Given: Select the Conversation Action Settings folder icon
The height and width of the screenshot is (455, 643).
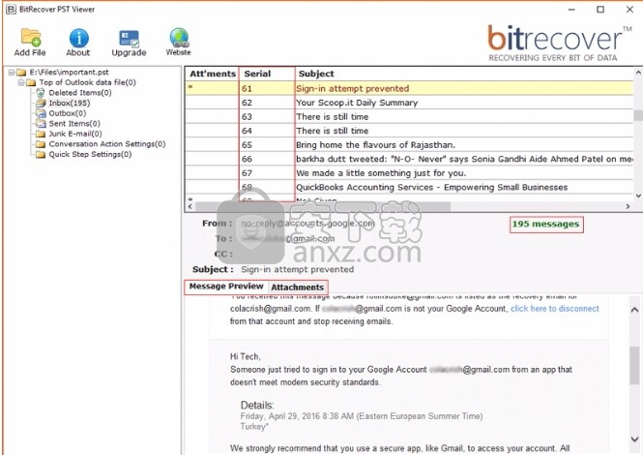Looking at the screenshot, I should tap(41, 144).
